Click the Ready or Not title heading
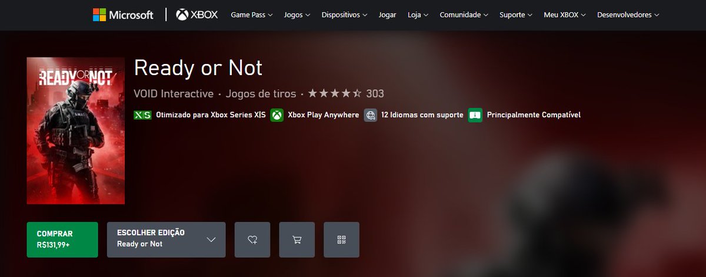The width and height of the screenshot is (706, 277). (198, 68)
